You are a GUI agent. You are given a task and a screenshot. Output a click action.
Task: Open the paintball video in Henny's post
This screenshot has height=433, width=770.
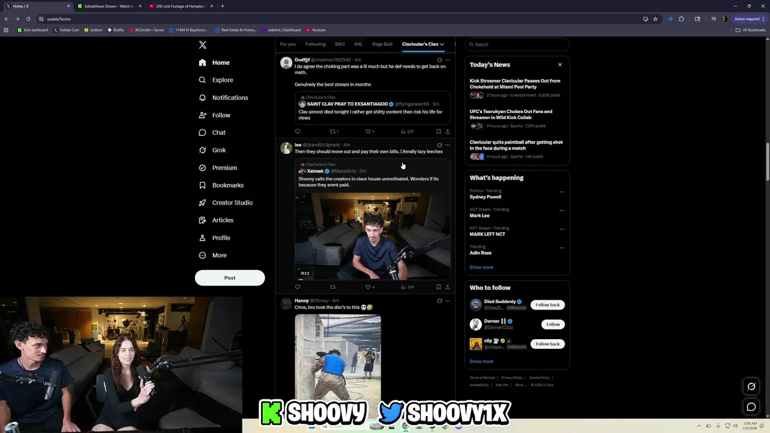point(337,357)
